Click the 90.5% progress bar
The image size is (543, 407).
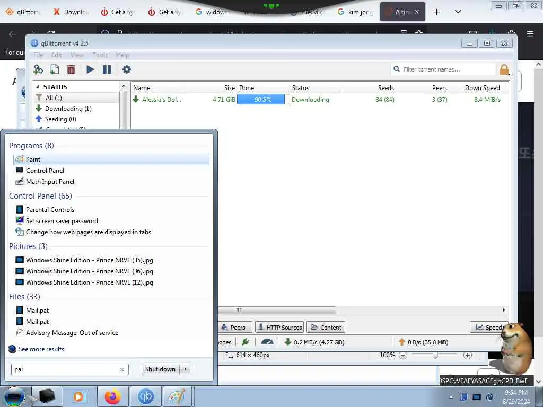click(x=263, y=99)
